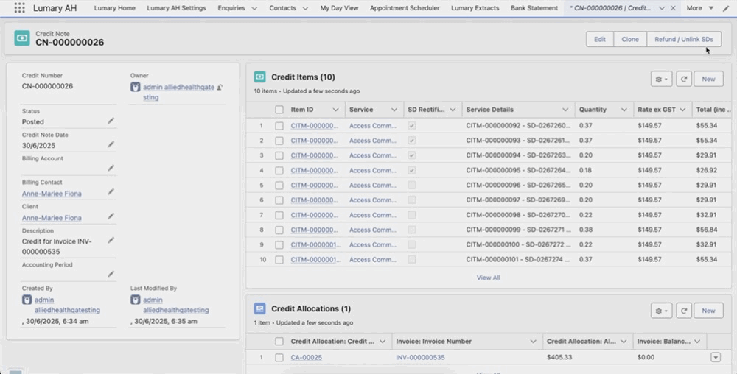Open Service column menu
Screen dimensions: 737x374
pyautogui.click(x=394, y=110)
